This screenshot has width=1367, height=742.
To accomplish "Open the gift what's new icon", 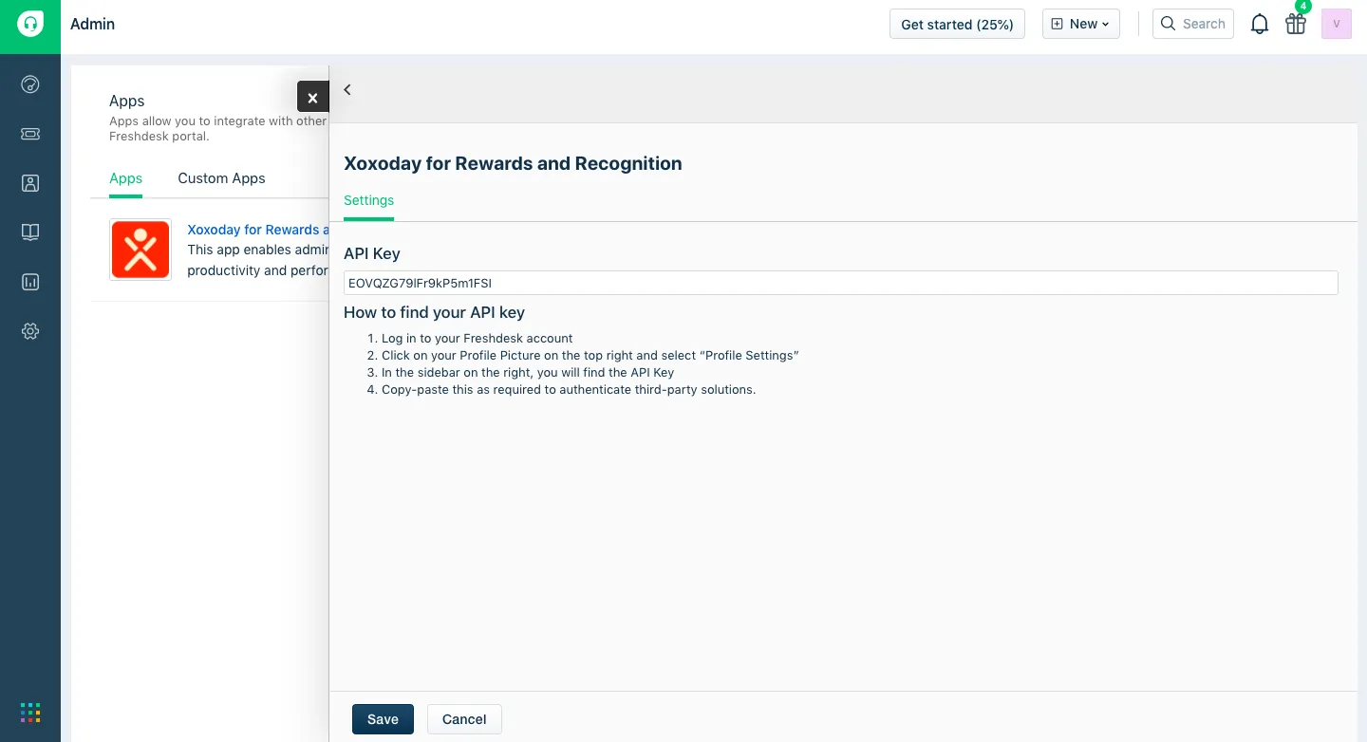I will [x=1296, y=25].
